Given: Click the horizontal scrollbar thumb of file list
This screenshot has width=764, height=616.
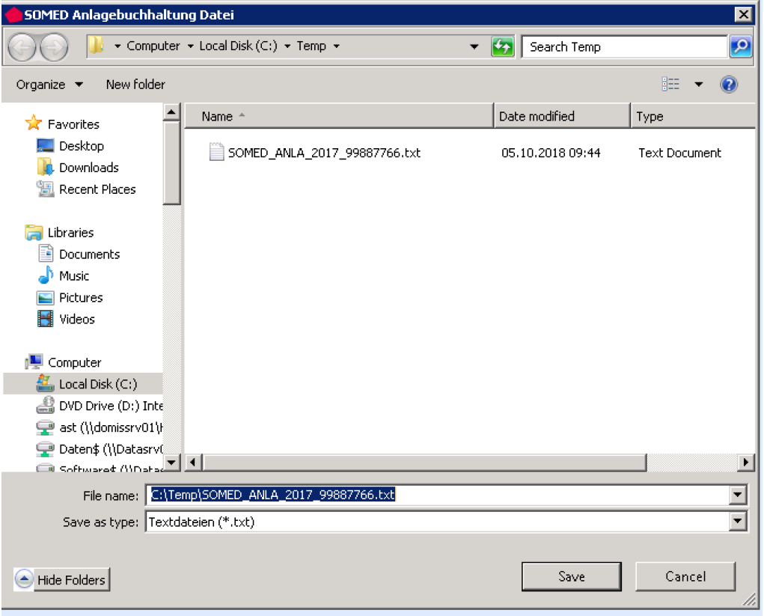Looking at the screenshot, I should click(424, 462).
